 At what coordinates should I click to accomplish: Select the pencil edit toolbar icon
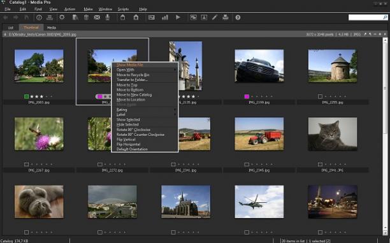214,17
